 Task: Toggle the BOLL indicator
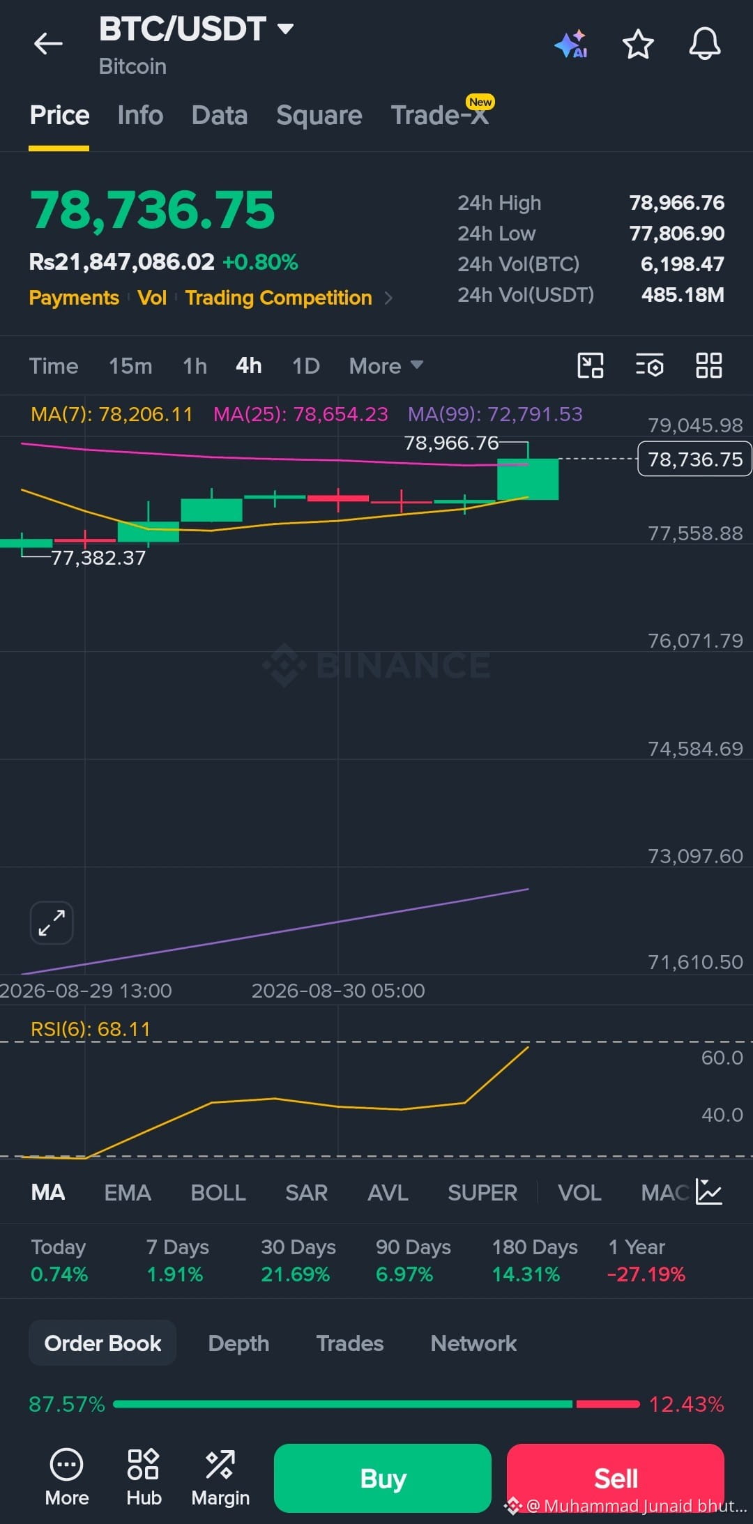(218, 1192)
